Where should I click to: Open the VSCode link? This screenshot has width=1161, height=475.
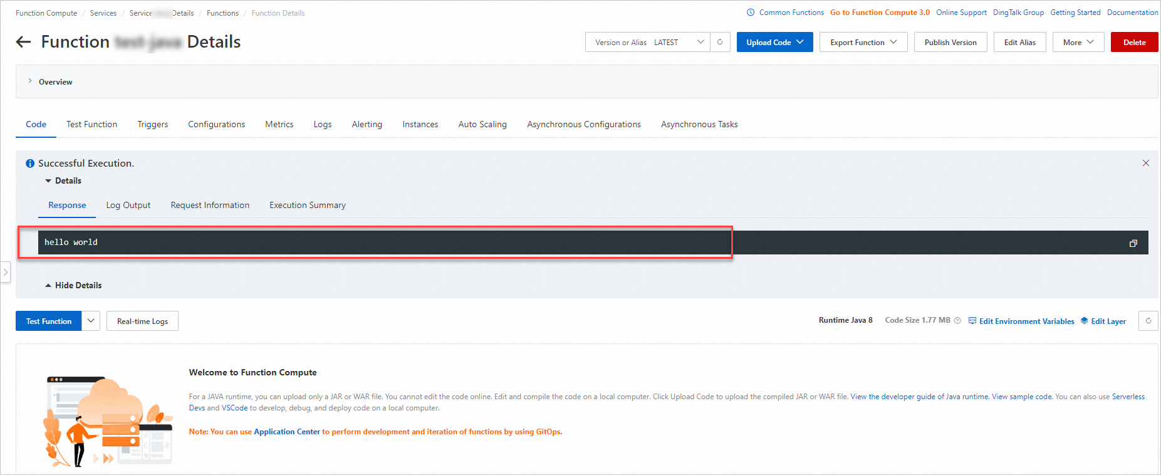235,408
